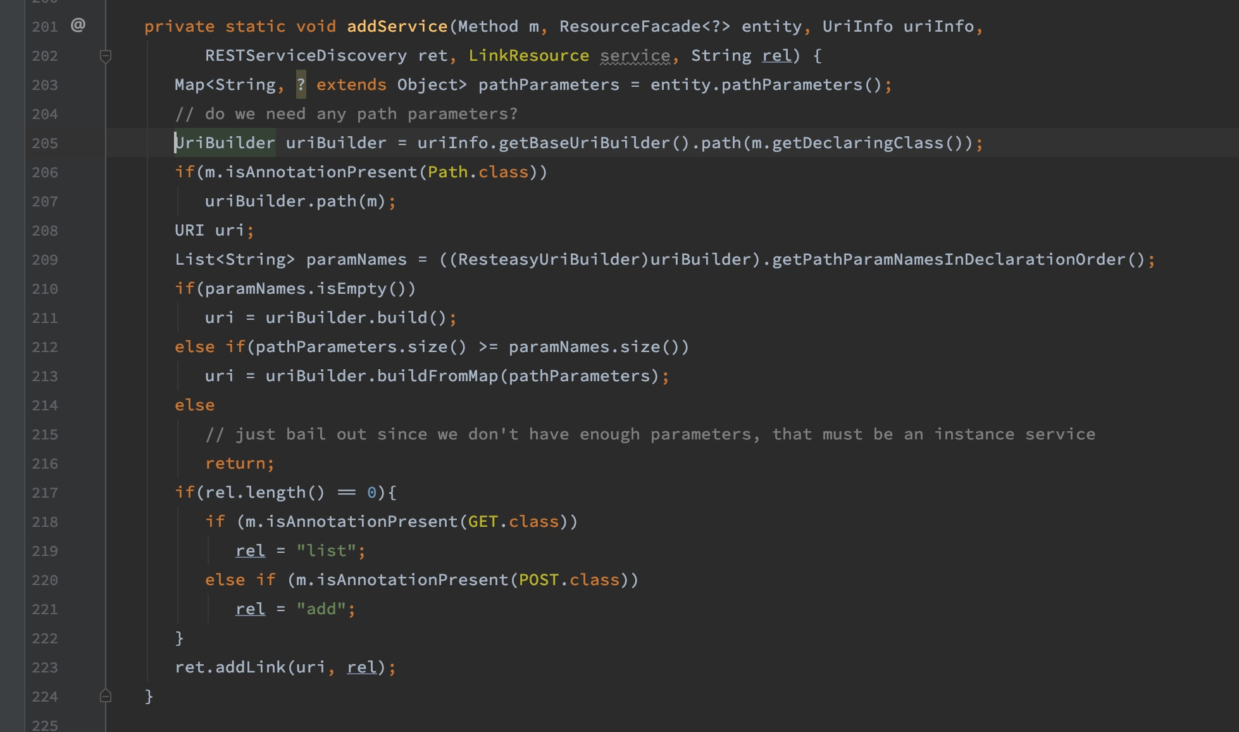Click the getPathParamNamesInDeclarationOrder method call
This screenshot has height=732, width=1239.
(949, 260)
